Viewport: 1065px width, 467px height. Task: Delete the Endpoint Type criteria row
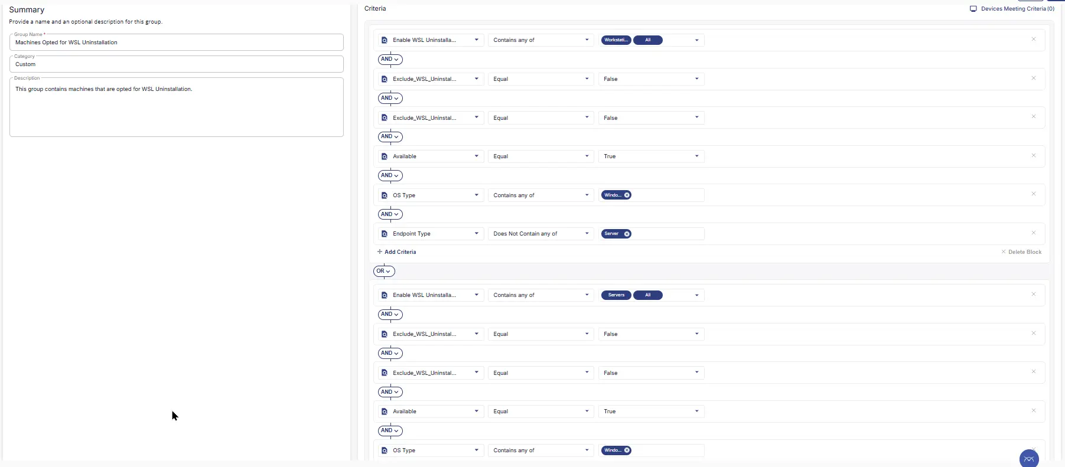point(1034,233)
